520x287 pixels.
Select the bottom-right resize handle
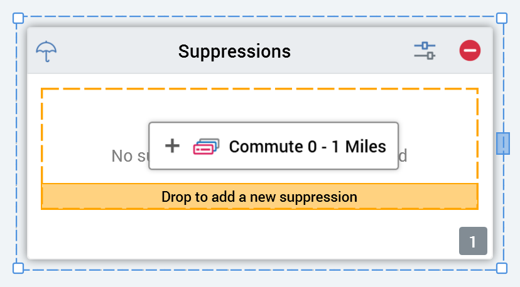(502, 268)
